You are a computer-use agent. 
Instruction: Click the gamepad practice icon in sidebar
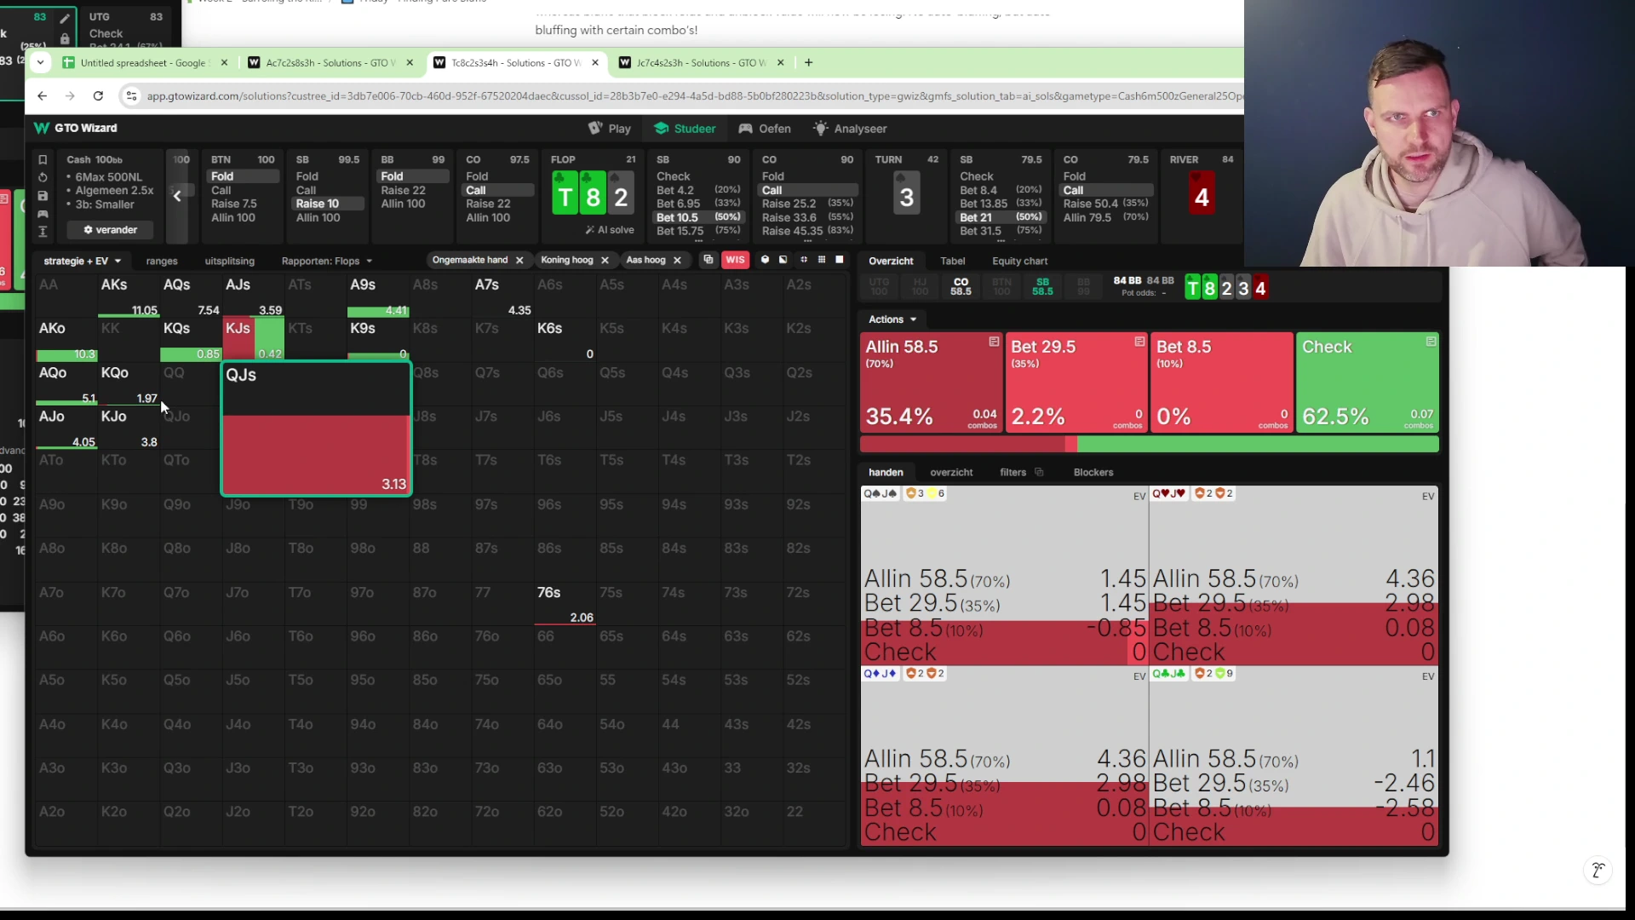point(43,213)
